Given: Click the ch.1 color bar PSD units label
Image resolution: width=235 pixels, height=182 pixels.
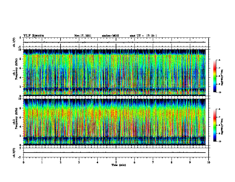Looking at the screenshot, I should tap(222, 78).
